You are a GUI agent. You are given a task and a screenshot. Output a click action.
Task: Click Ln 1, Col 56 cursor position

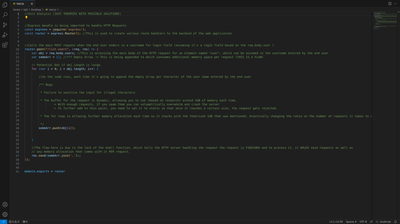click(x=336, y=222)
